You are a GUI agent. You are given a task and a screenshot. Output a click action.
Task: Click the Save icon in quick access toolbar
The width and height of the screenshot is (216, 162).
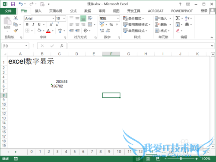click(13, 4)
